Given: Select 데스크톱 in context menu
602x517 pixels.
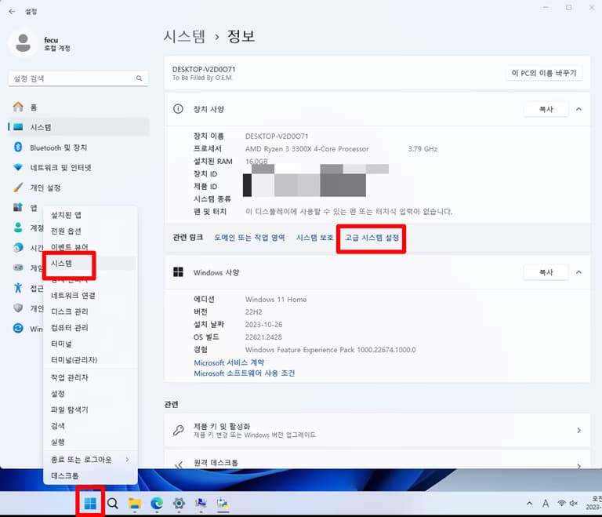Looking at the screenshot, I should [x=91, y=476].
